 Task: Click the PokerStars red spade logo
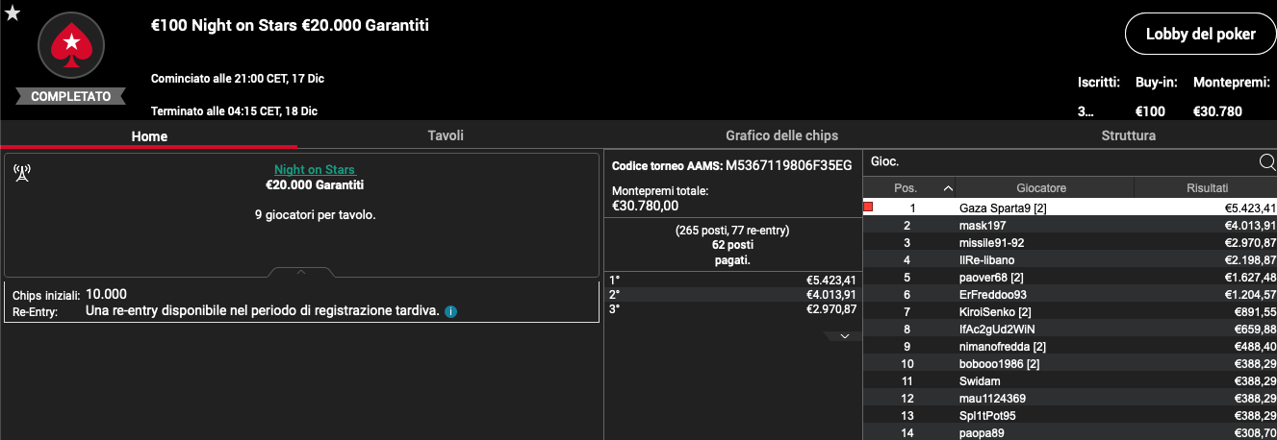coord(70,45)
